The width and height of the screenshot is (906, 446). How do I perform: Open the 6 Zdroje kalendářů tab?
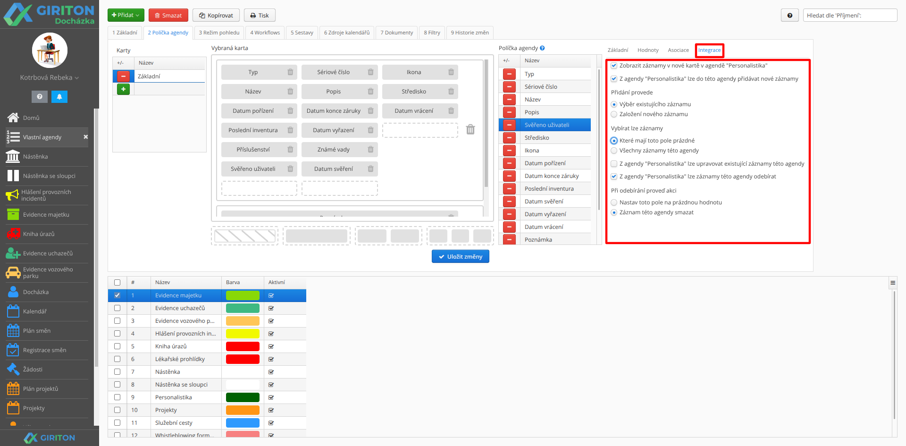click(347, 33)
